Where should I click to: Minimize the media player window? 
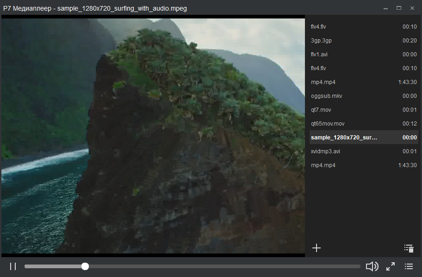(x=385, y=8)
